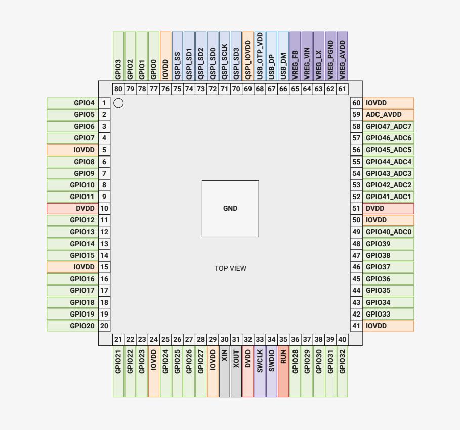Screen dimensions: 460x430
Task: Select the RUN pin label
Action: (283, 371)
